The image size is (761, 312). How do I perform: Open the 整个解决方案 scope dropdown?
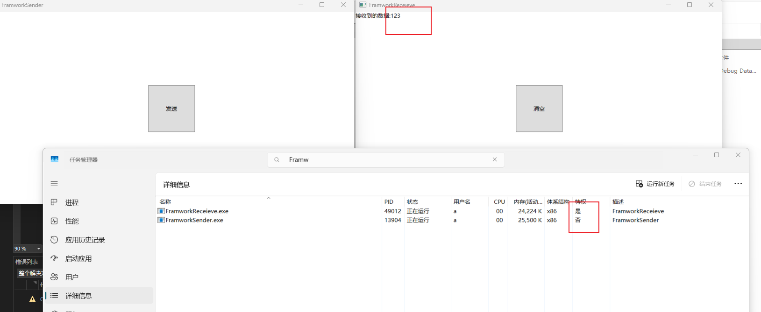[30, 273]
